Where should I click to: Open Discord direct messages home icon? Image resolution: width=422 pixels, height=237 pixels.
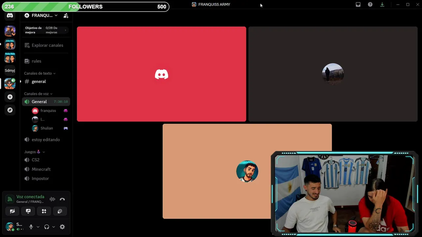[10, 15]
